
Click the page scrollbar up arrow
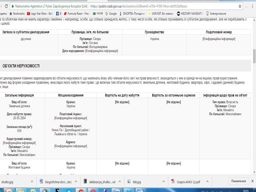pyautogui.click(x=254, y=20)
